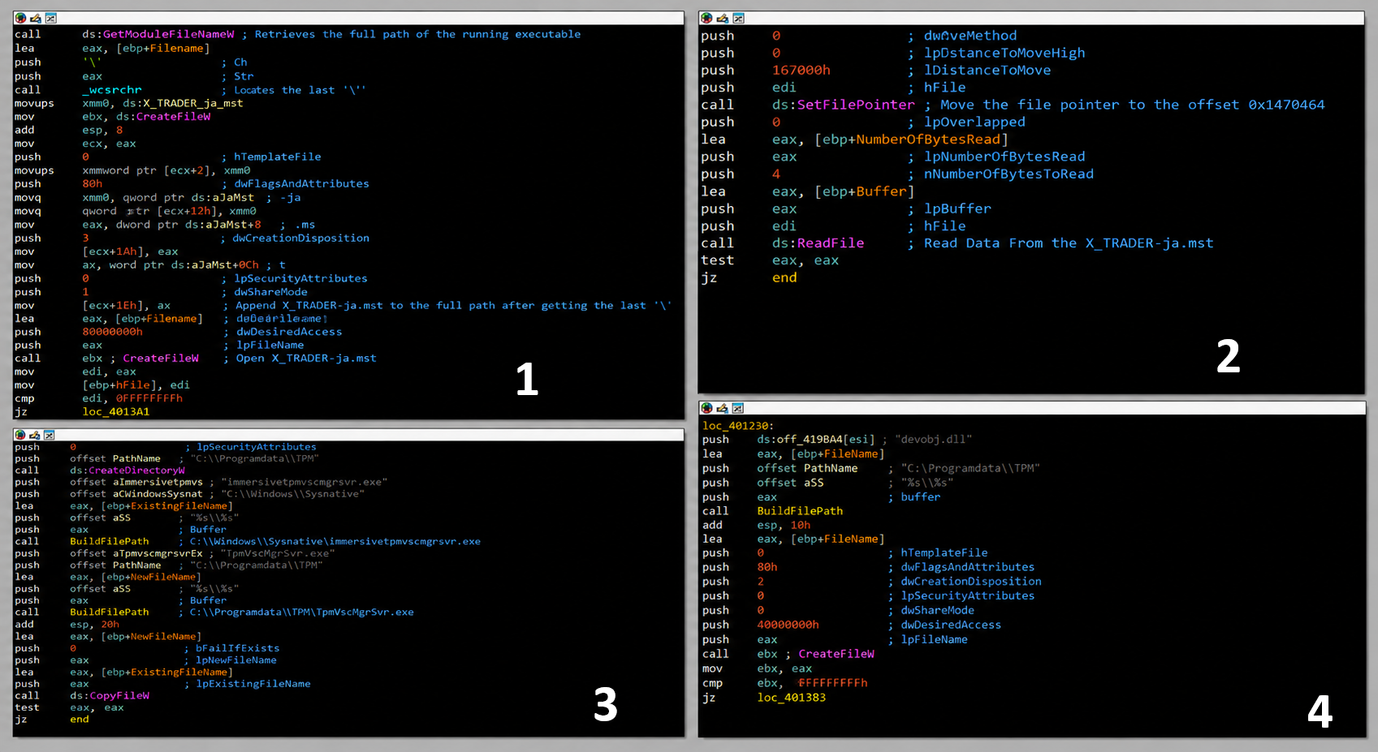Click the "Locates the last '\'" comment

300,90
